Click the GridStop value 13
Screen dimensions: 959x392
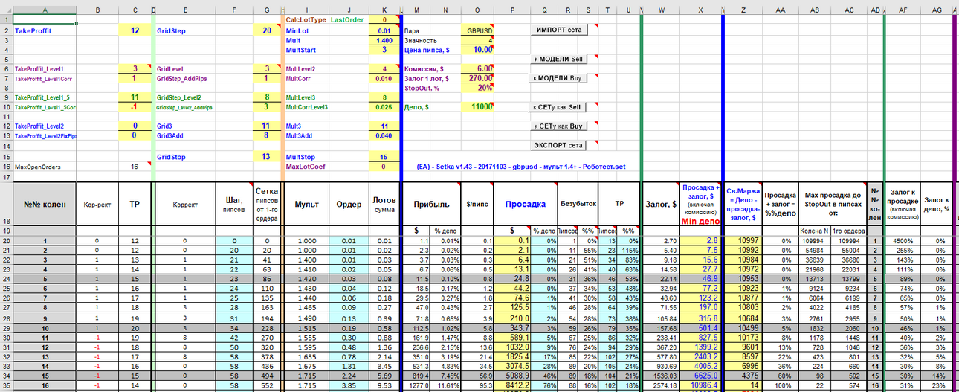coord(267,157)
